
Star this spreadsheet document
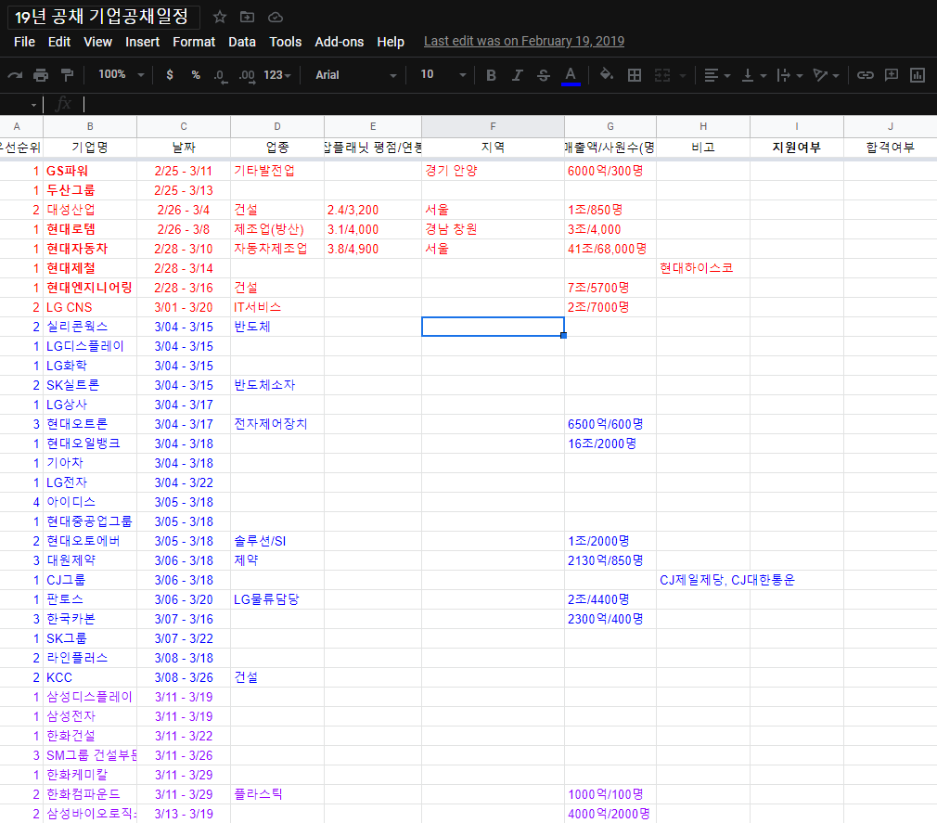220,17
